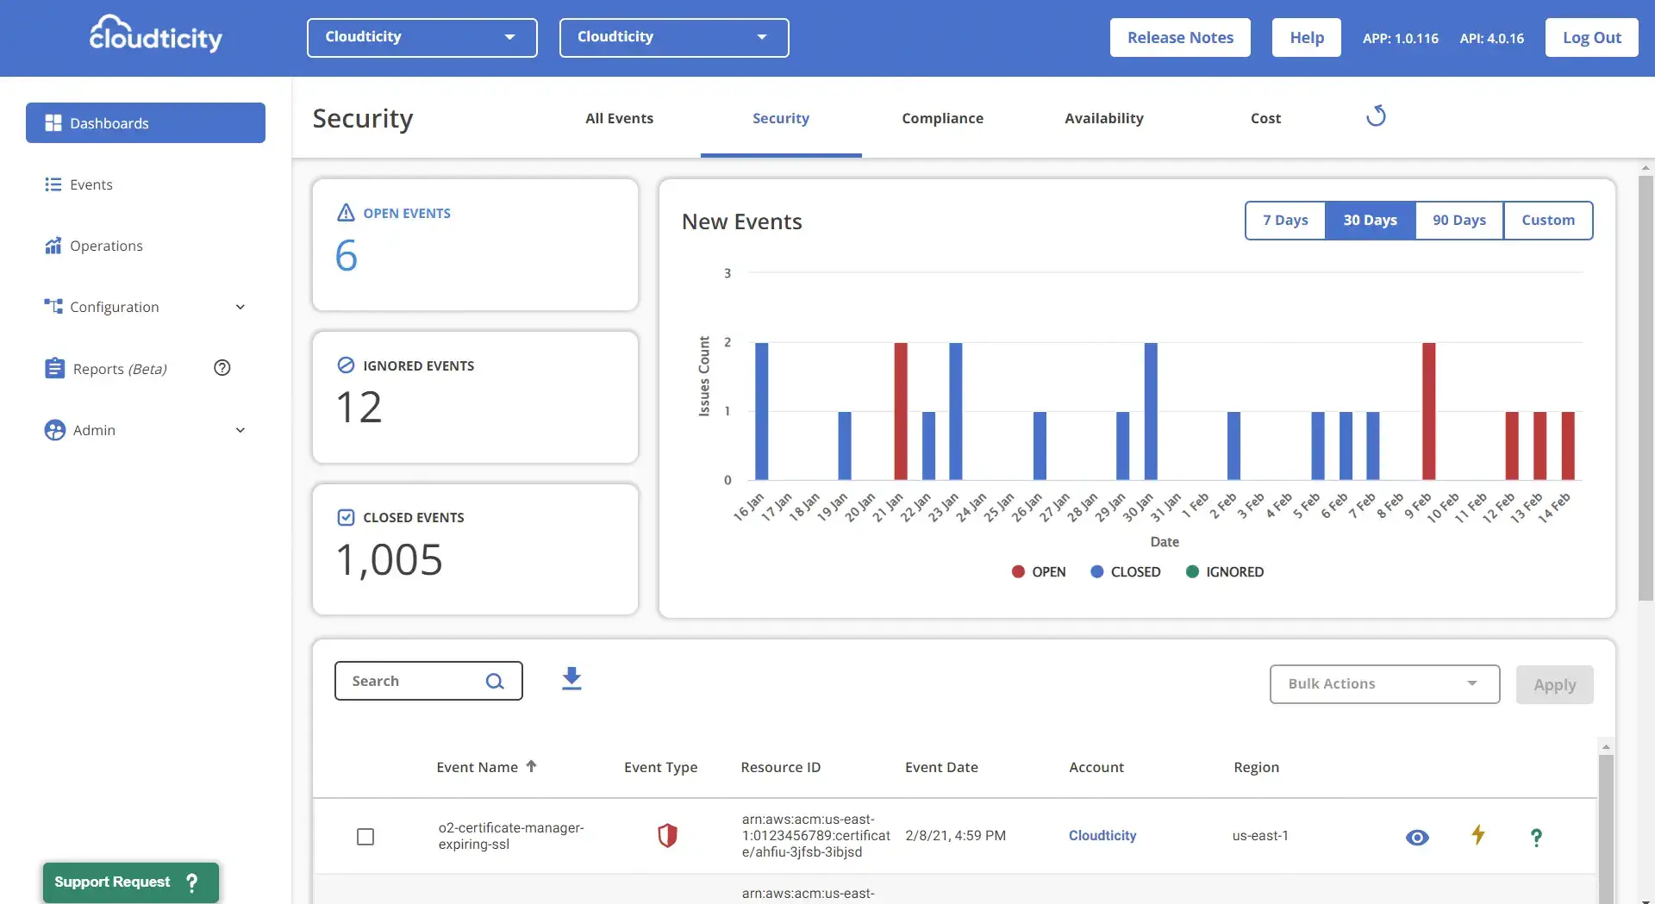This screenshot has height=904, width=1655.
Task: Click the Cloudticity logo
Action: pyautogui.click(x=156, y=34)
